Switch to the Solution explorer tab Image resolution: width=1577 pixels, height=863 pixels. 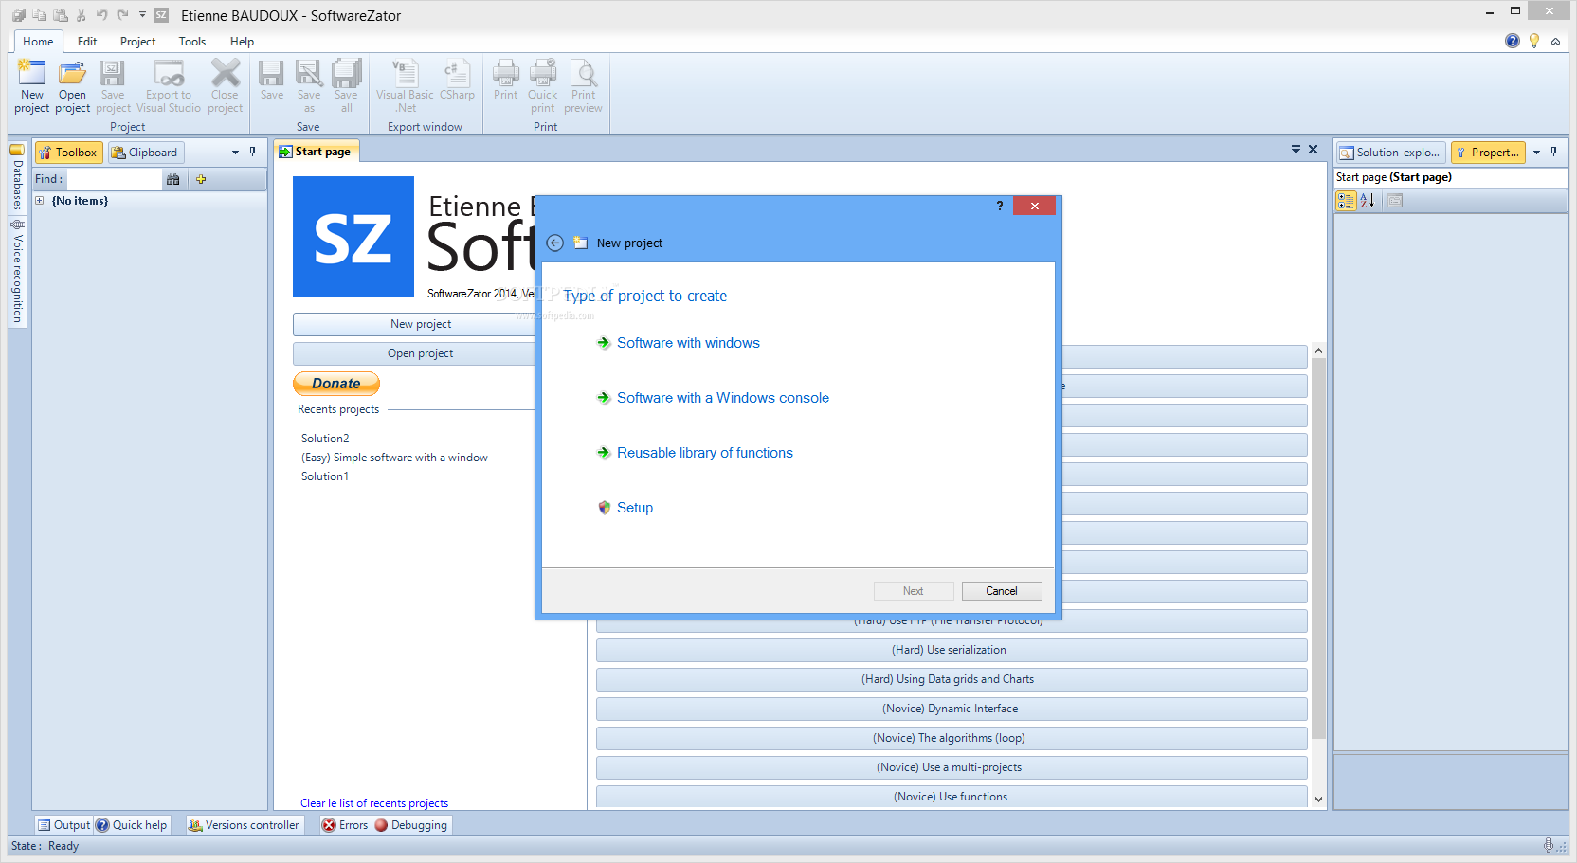(1391, 153)
